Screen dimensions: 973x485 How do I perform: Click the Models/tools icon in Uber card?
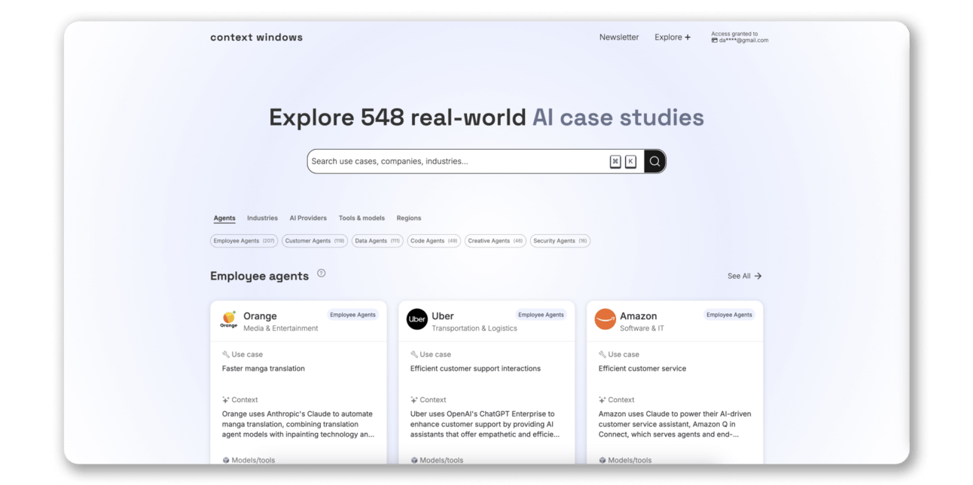point(414,460)
